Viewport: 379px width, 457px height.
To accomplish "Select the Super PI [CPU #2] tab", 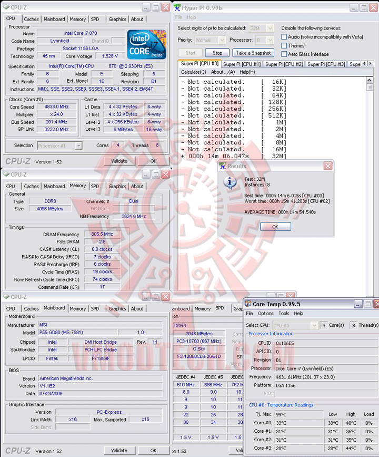I will (x=284, y=64).
